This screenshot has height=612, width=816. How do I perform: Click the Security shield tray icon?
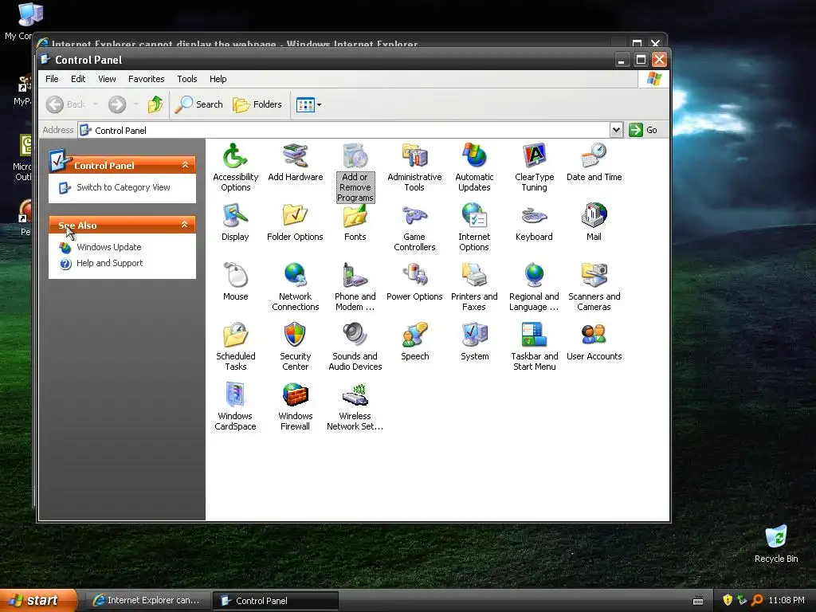(728, 600)
